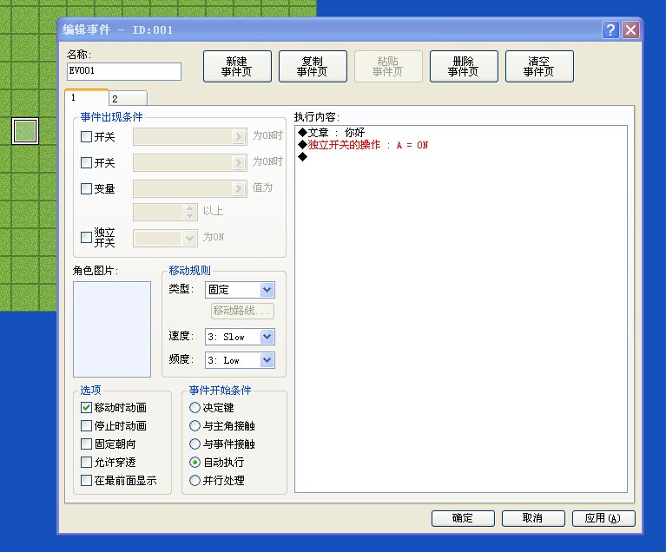Open the second switch selector arrow

click(239, 162)
